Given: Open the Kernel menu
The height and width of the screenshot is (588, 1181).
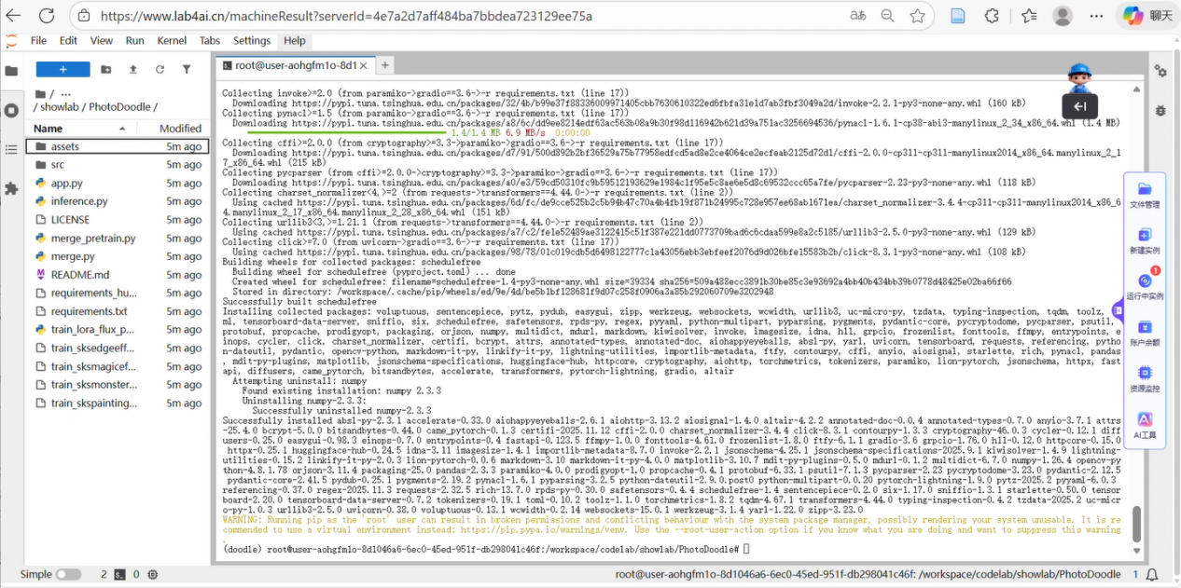Looking at the screenshot, I should coord(172,41).
